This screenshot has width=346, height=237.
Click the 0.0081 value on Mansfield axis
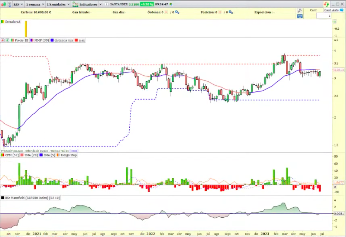(339, 214)
